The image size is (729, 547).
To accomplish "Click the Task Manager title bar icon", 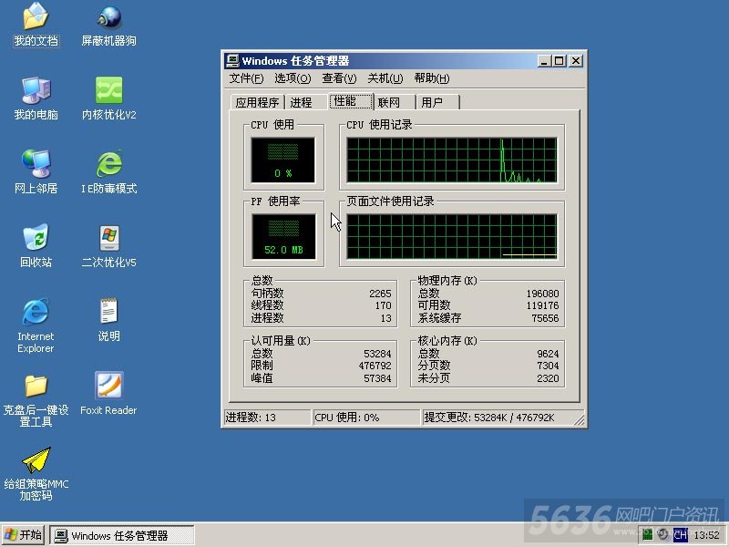I will click(231, 61).
